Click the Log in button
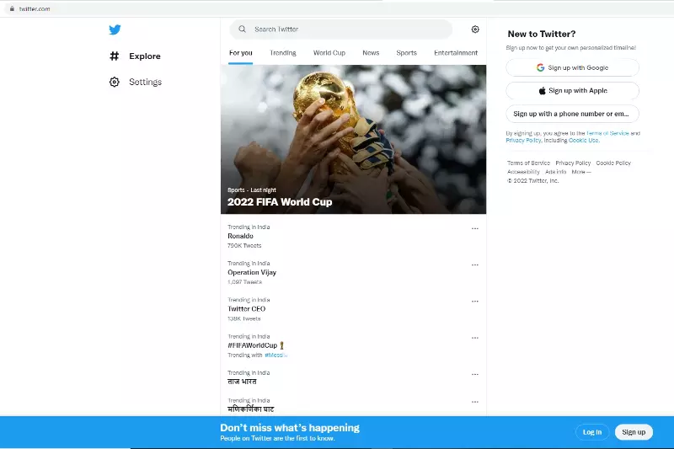674x449 pixels. (x=592, y=432)
